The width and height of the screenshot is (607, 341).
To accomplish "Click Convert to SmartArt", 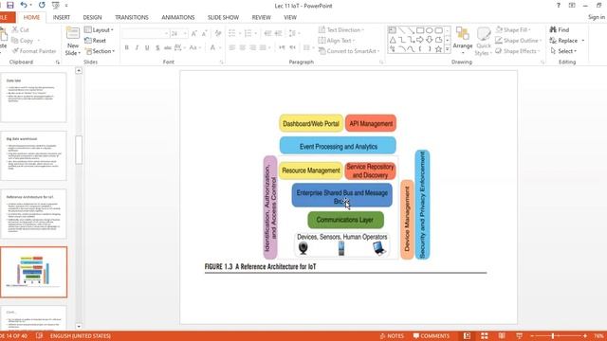I will [349, 51].
